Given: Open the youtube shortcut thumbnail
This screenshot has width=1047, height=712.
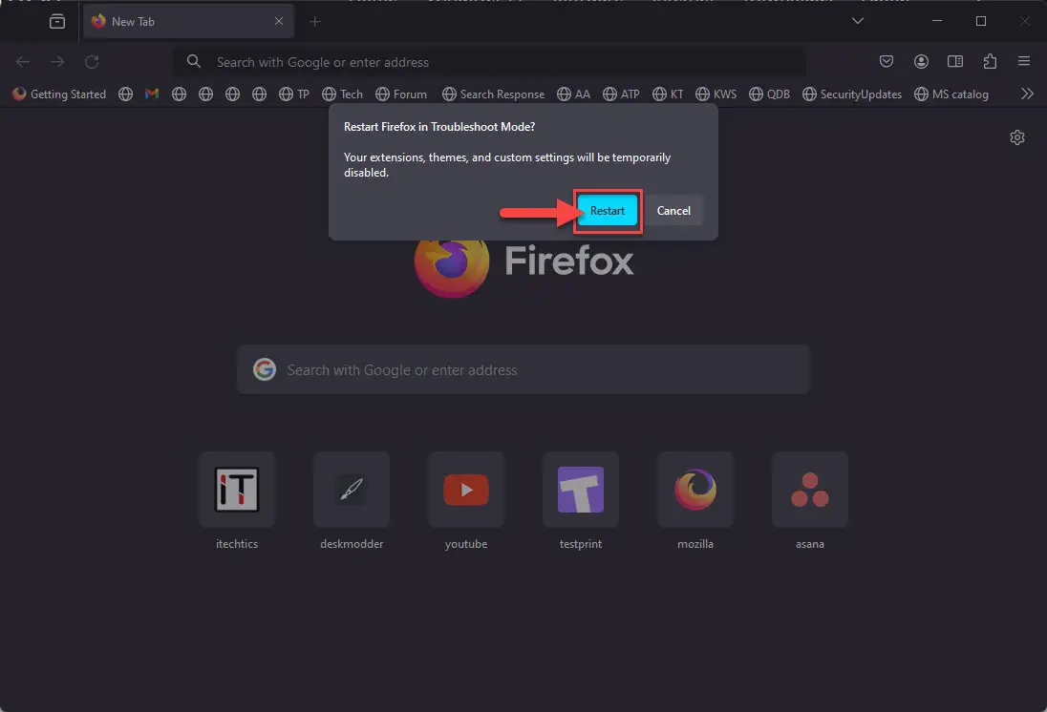Looking at the screenshot, I should click(466, 489).
